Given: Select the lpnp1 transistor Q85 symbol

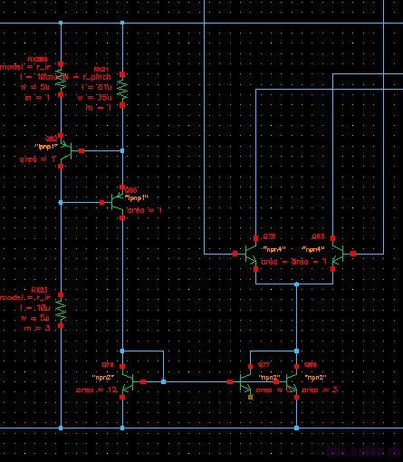Looking at the screenshot, I should 114,202.
